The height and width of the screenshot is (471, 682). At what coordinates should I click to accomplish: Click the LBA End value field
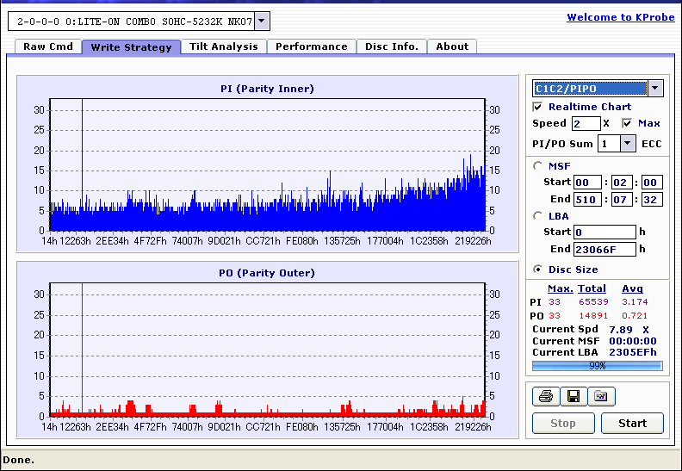[604, 250]
